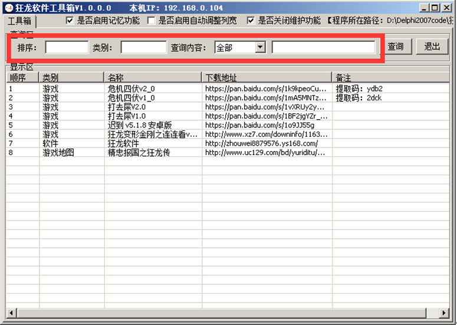457x325 pixels.
Task: Focus the 类别 text box
Action: [x=143, y=47]
